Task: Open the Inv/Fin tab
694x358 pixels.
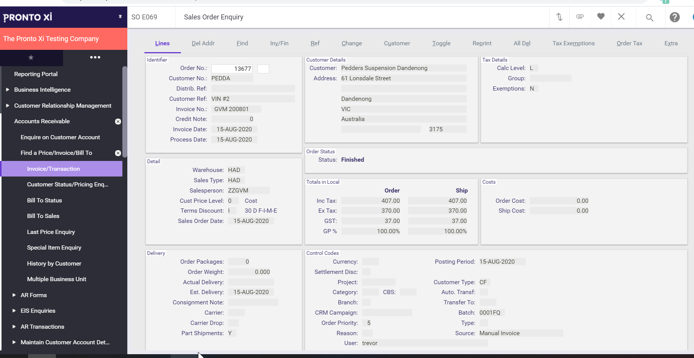Action: pos(279,43)
